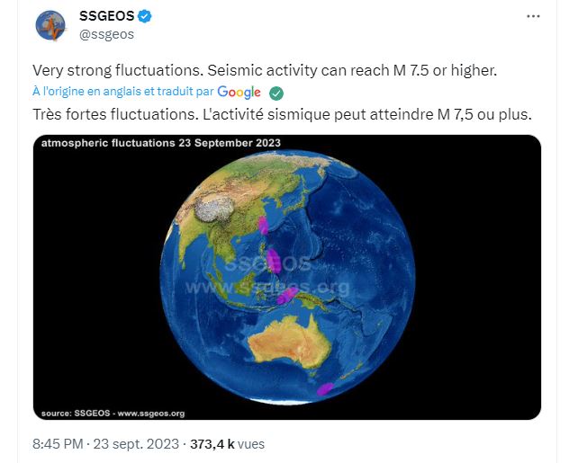
Task: Open the SSGEOS profile avatar
Action: (x=50, y=25)
